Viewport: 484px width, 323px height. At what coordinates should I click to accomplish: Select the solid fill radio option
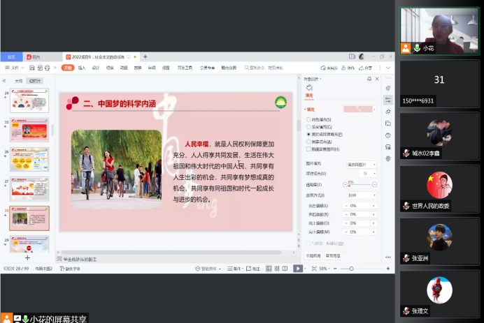(309, 119)
